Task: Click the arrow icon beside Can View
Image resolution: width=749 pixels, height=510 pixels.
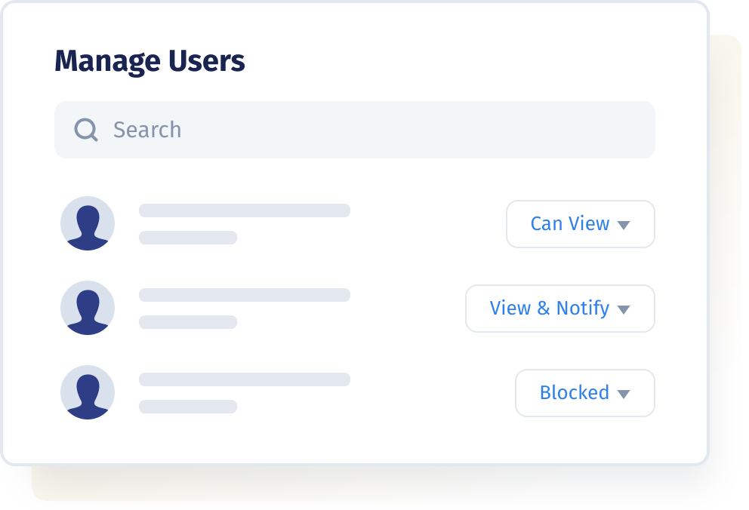Action: (x=624, y=225)
